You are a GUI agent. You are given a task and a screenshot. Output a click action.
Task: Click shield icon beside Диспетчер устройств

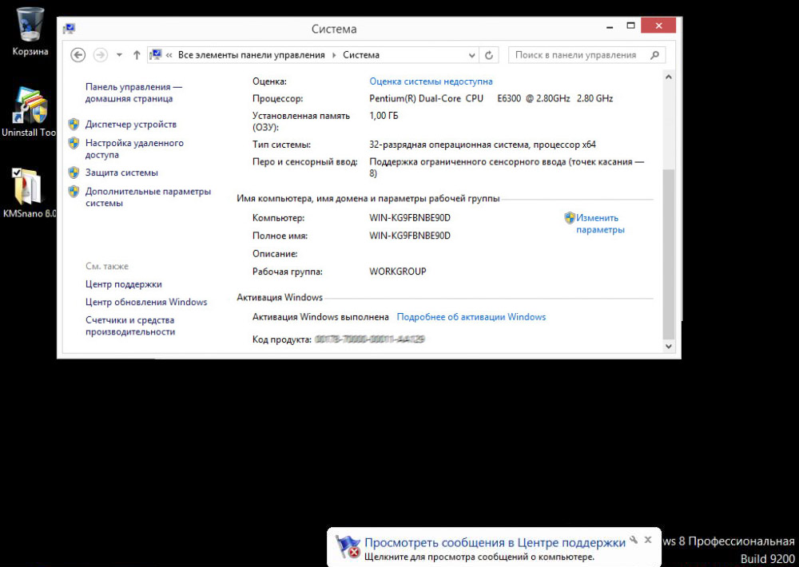click(x=74, y=125)
